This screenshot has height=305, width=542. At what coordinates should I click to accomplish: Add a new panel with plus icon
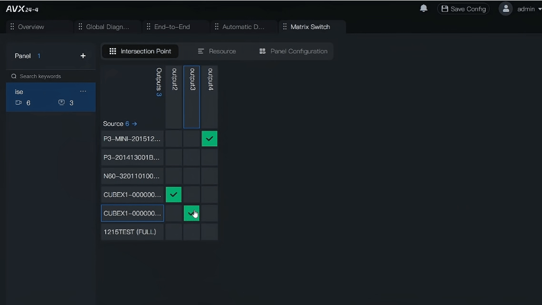click(x=83, y=56)
